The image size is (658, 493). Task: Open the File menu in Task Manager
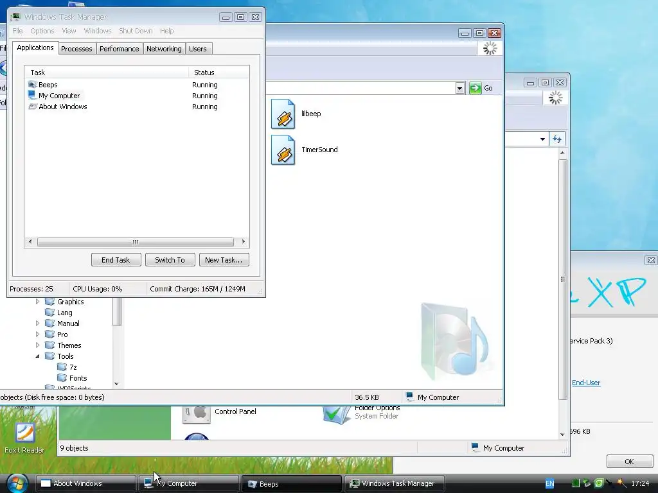tap(17, 31)
